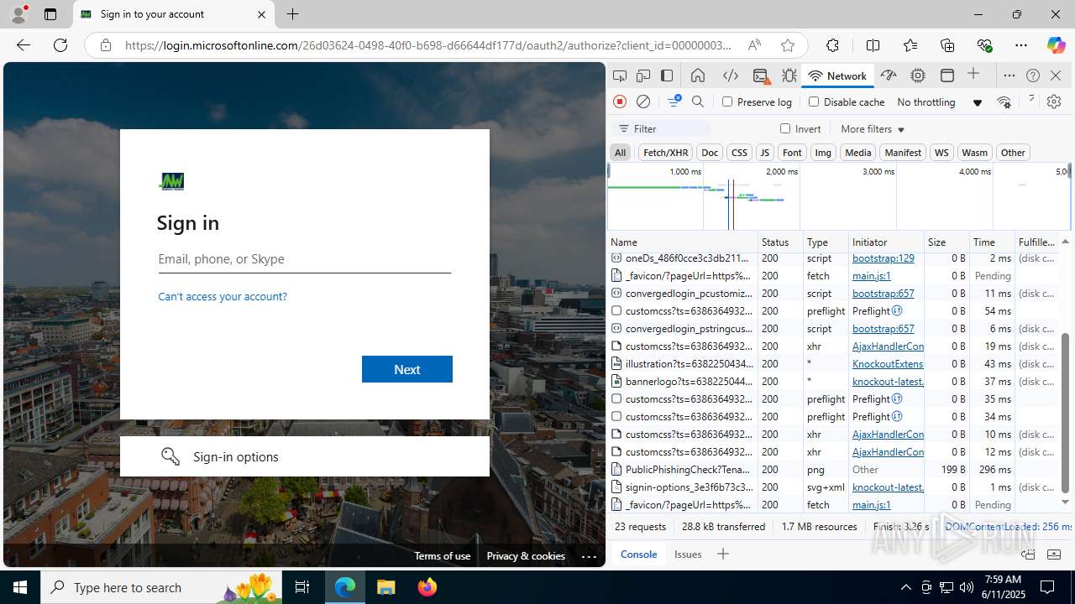Focus the Email, phone, or Skype field

(305, 259)
